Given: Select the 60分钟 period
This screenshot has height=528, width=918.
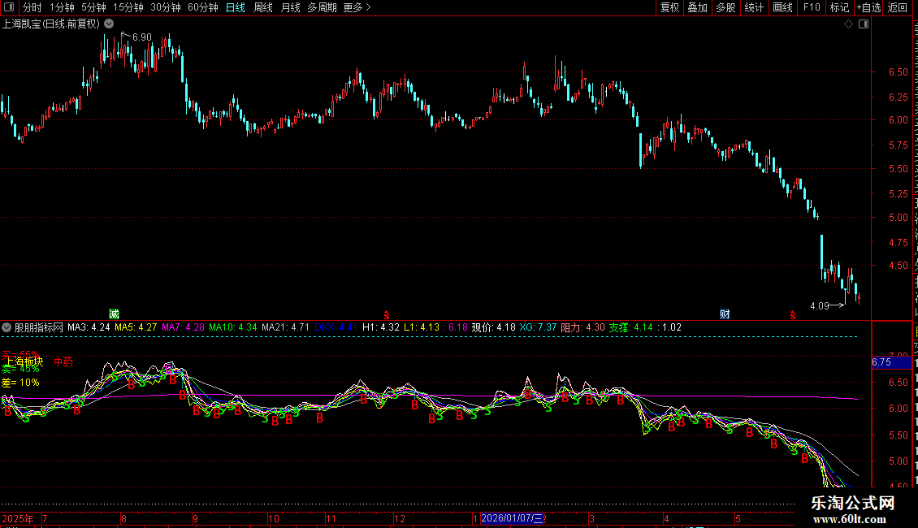Looking at the screenshot, I should pyautogui.click(x=202, y=7).
